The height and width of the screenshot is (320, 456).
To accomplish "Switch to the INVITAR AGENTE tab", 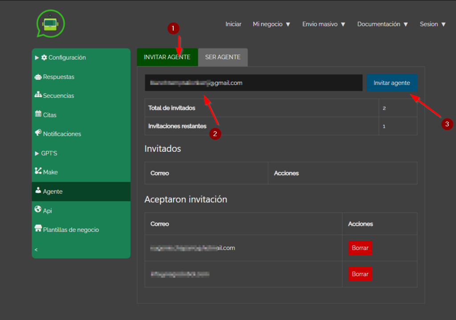I will (167, 57).
